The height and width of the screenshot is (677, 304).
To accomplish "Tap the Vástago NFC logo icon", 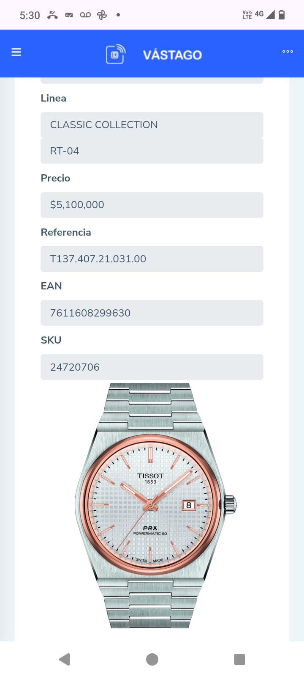I will pos(115,54).
